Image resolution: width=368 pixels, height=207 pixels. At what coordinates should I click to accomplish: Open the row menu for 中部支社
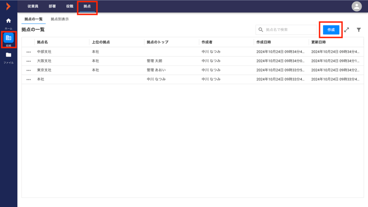pos(29,52)
